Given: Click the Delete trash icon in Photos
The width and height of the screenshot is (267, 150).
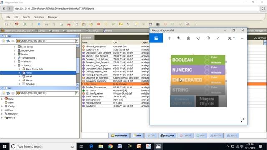Looking at the screenshot, I should tap(188, 38).
